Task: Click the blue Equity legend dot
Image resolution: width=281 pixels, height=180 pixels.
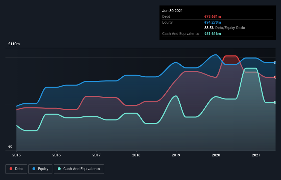Action: (34, 169)
